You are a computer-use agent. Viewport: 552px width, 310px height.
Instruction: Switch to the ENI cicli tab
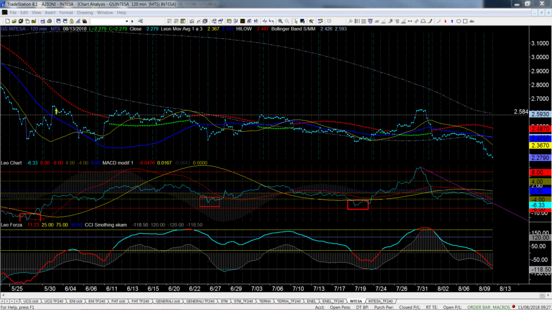click(75, 301)
